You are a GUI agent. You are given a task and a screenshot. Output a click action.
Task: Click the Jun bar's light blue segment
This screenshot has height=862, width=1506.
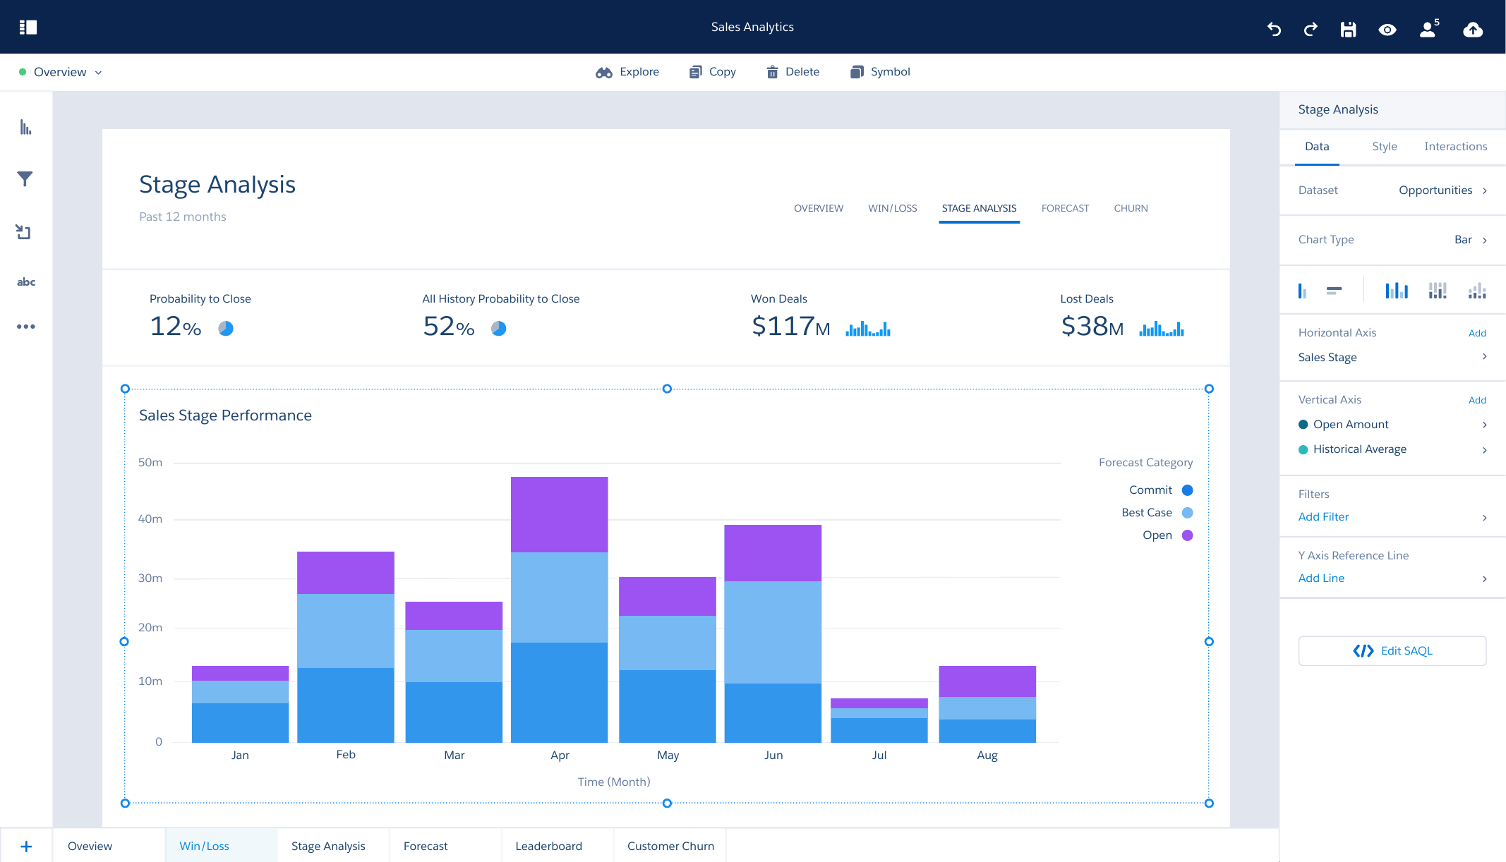(x=773, y=632)
